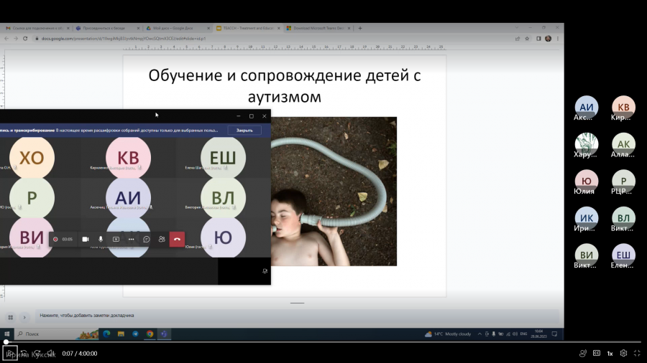Show participants in the Teams call bar
The image size is (647, 363).
click(x=162, y=239)
